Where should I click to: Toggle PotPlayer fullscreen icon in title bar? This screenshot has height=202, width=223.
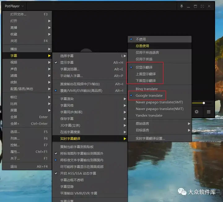pyautogui.click(x=202, y=6)
